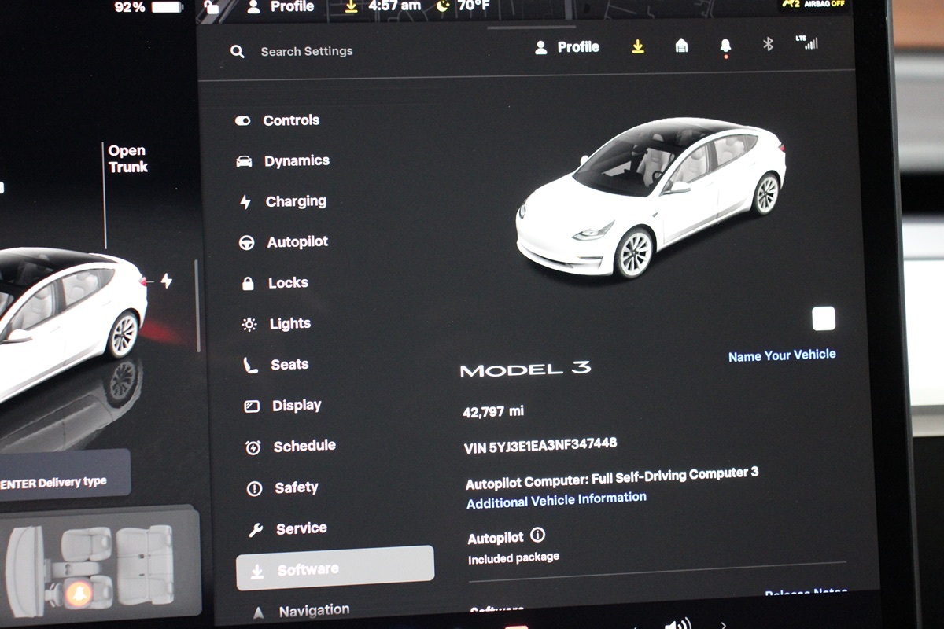Open the Profile dropdown in settings header
Image resolution: width=944 pixels, height=629 pixels.
pyautogui.click(x=568, y=47)
